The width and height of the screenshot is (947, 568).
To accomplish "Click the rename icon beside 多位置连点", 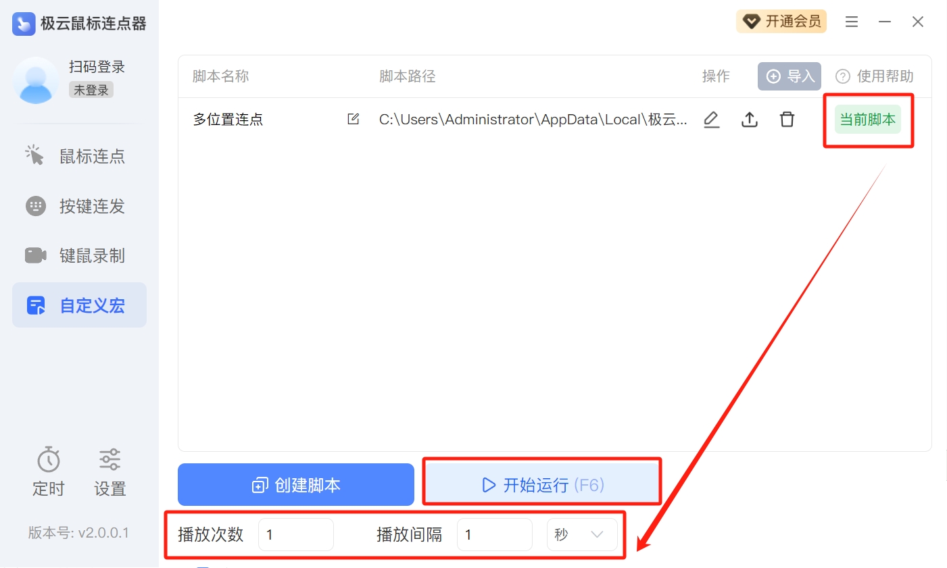I will [x=353, y=119].
